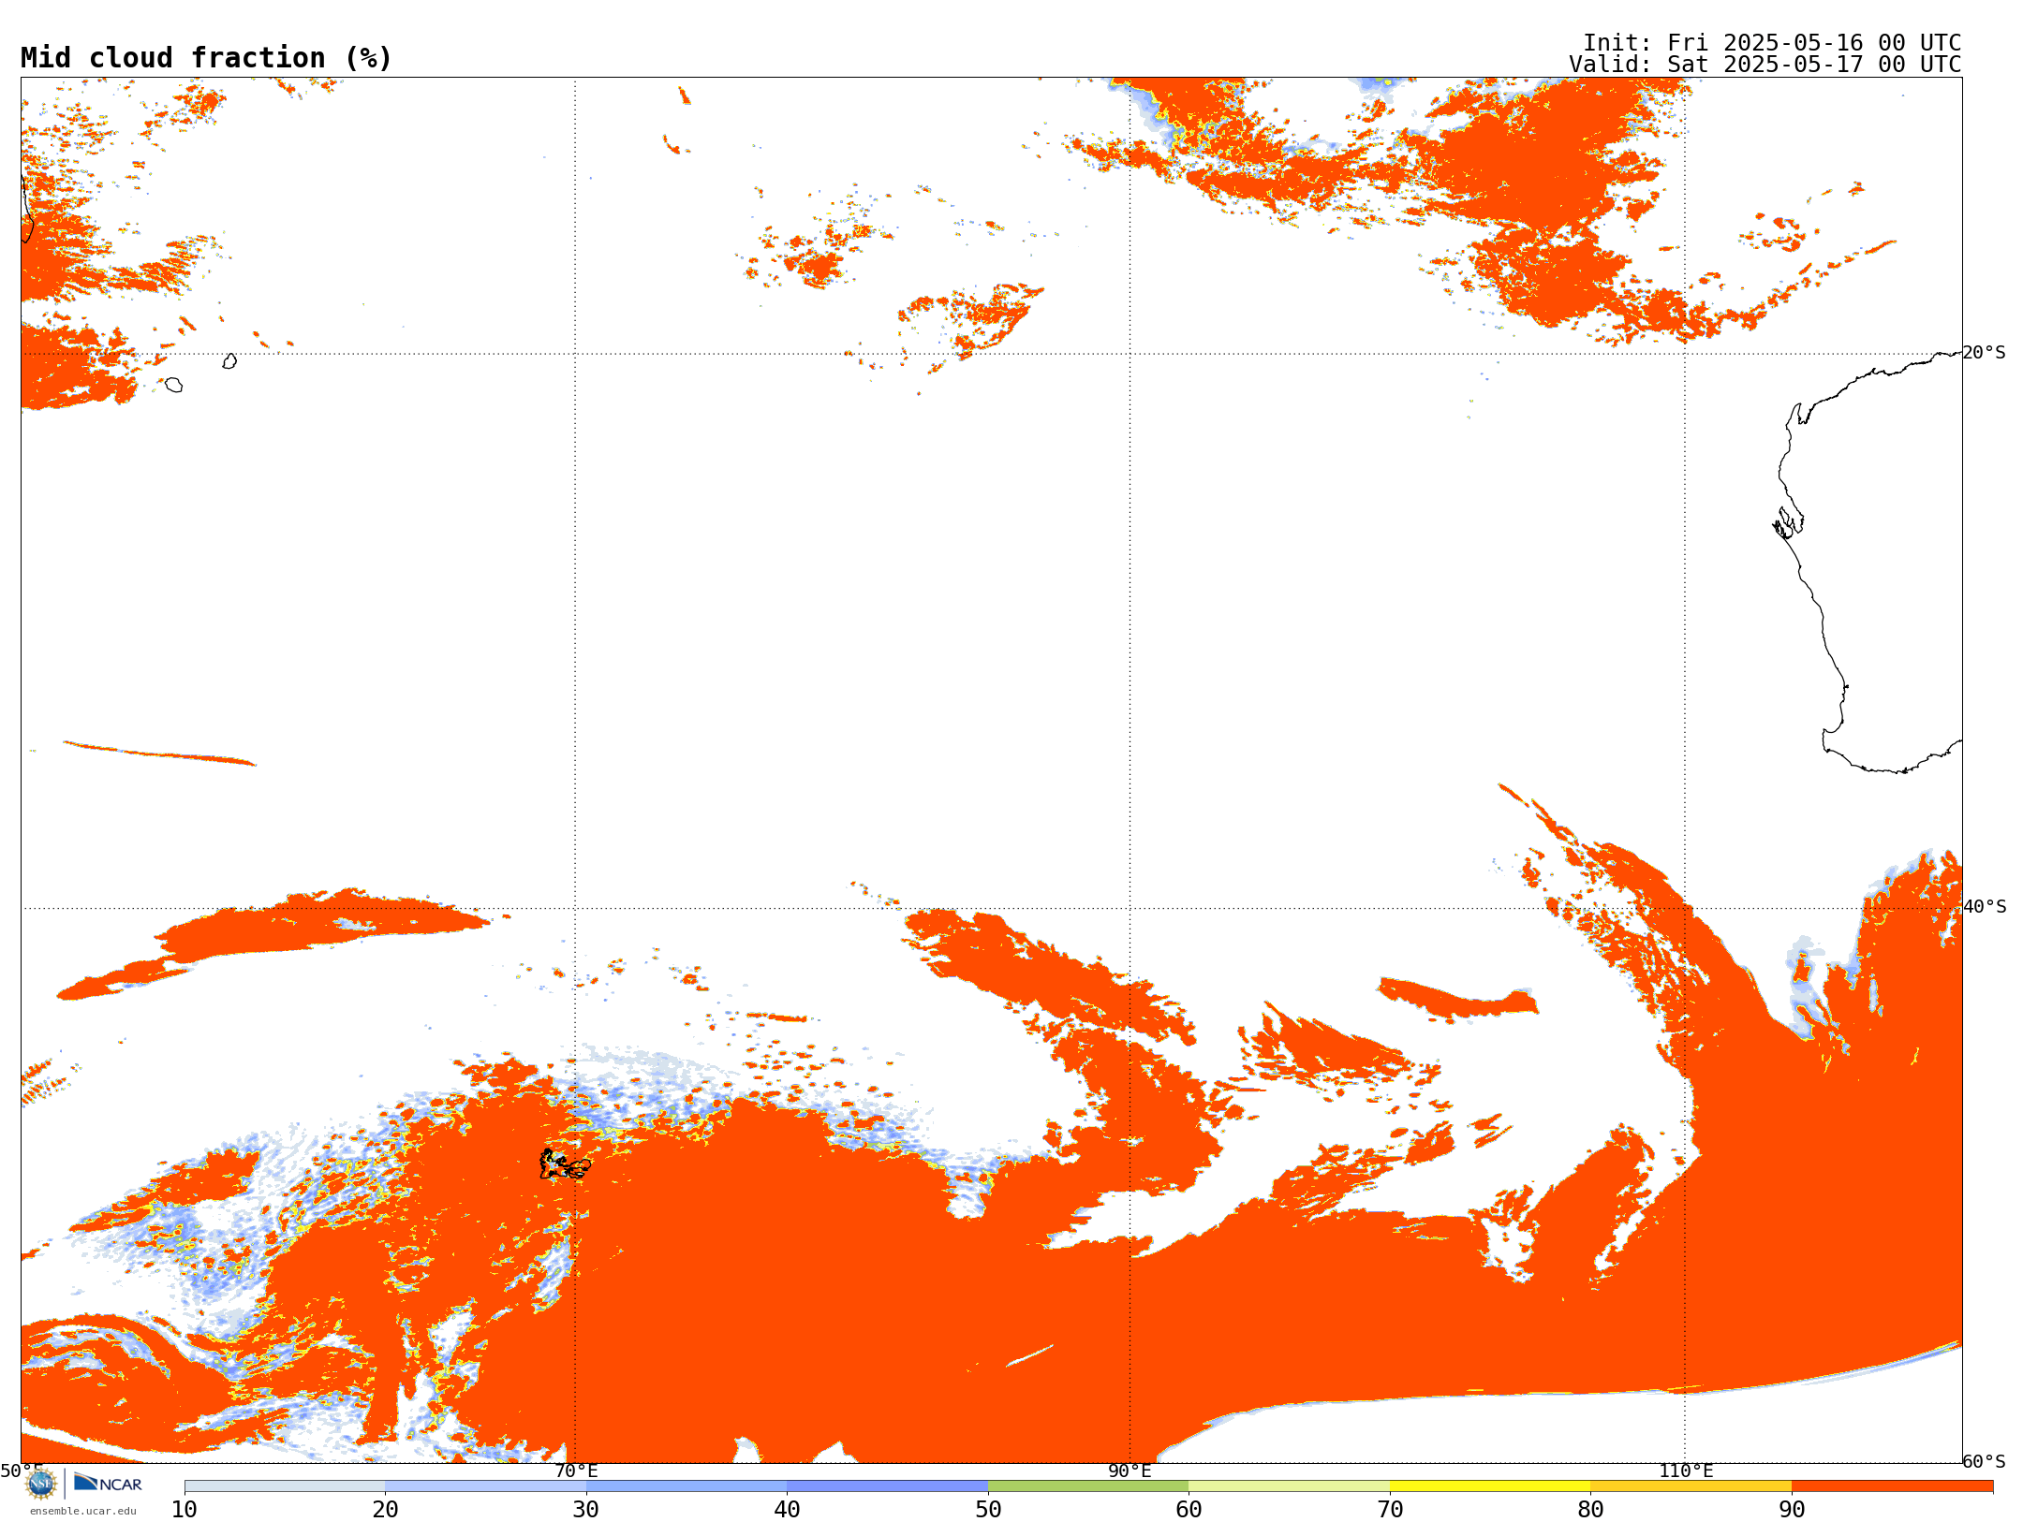Click the 70-80 yellow colorbar segment

1490,1486
